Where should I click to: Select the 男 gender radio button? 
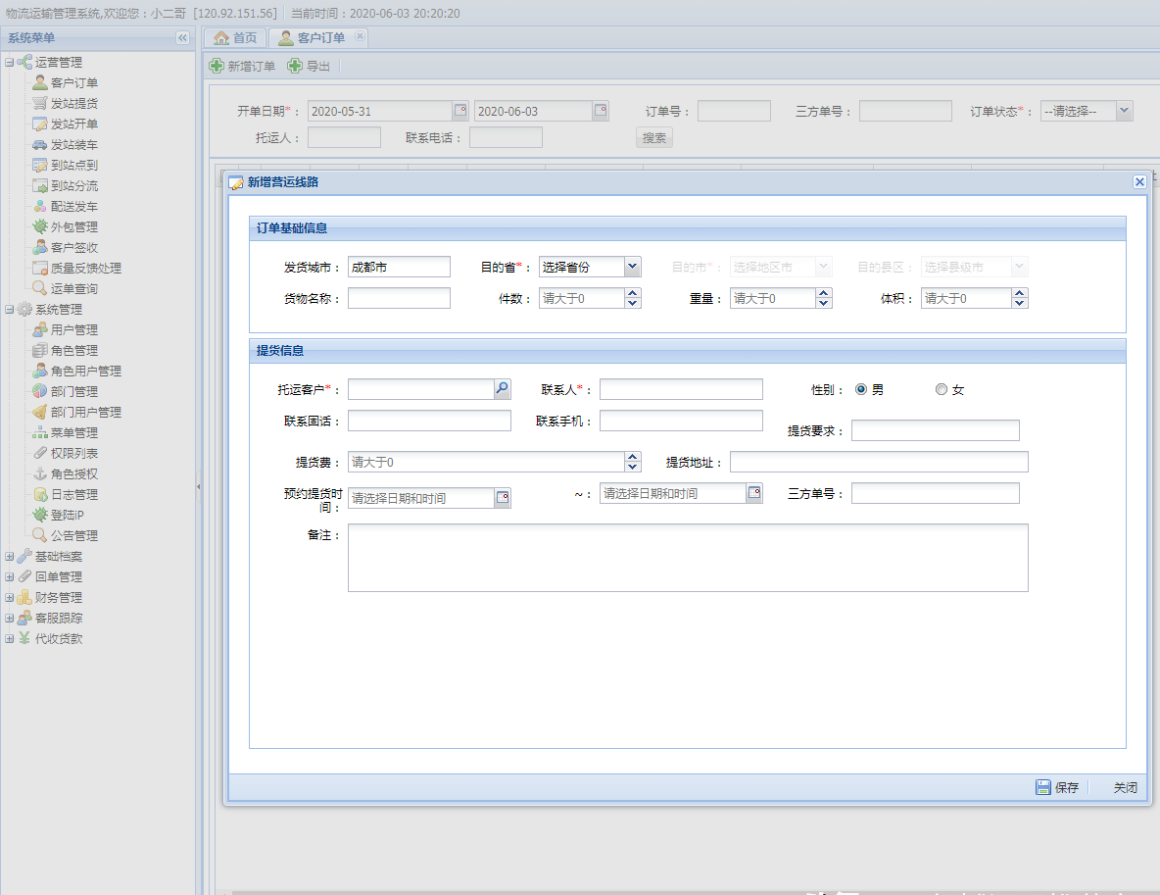(861, 389)
